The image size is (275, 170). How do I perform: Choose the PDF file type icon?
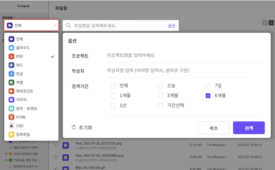coord(11,57)
